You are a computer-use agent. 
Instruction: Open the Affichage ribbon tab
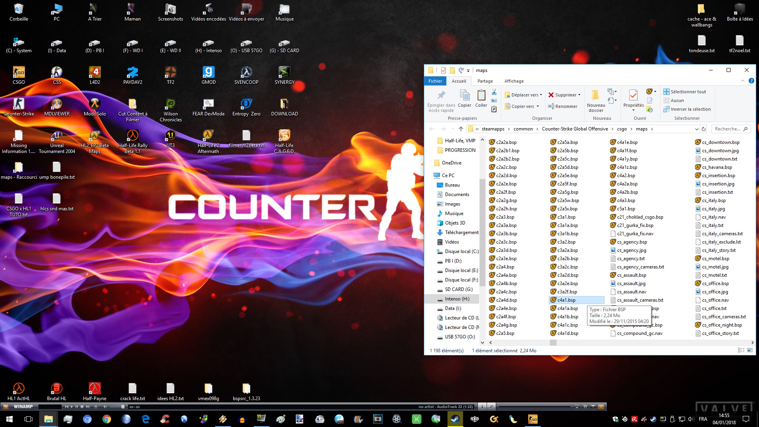click(514, 81)
